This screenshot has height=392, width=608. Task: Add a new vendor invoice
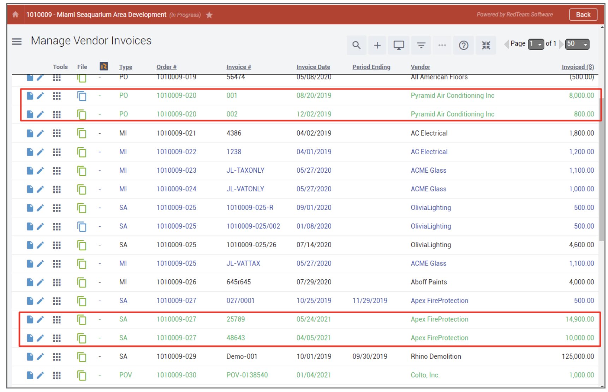coord(377,45)
